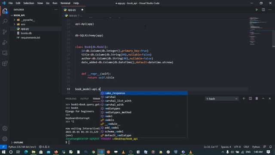Switch to the OUTPUT panel tab
This screenshot has height=155, width=275.
[x=84, y=99]
